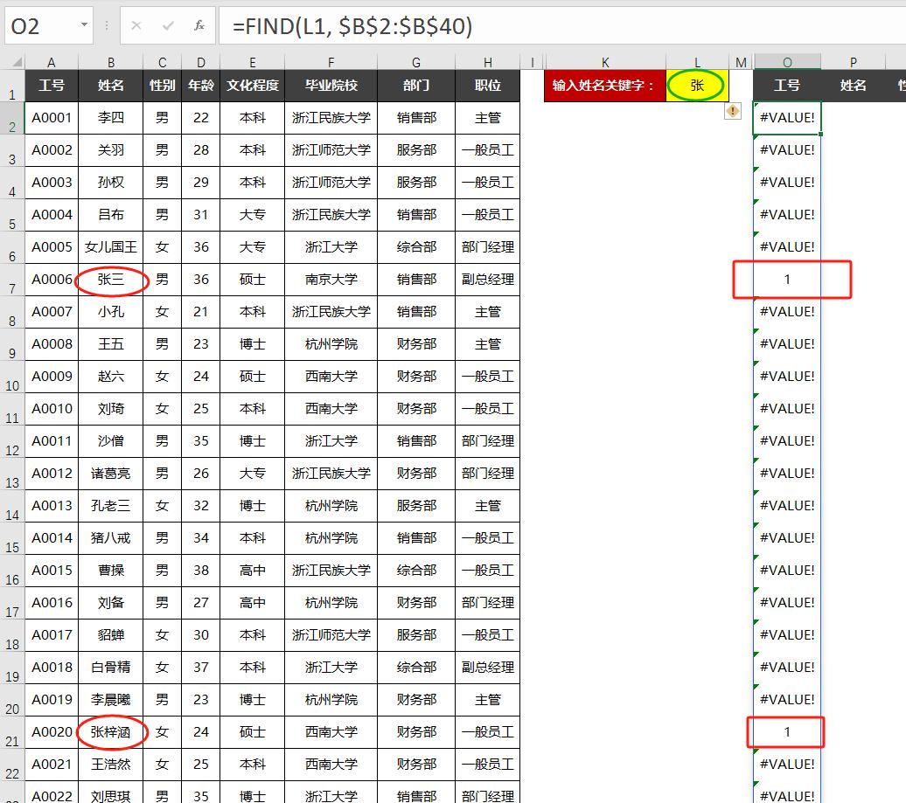The height and width of the screenshot is (803, 906).
Task: Select column O header
Action: tap(787, 62)
